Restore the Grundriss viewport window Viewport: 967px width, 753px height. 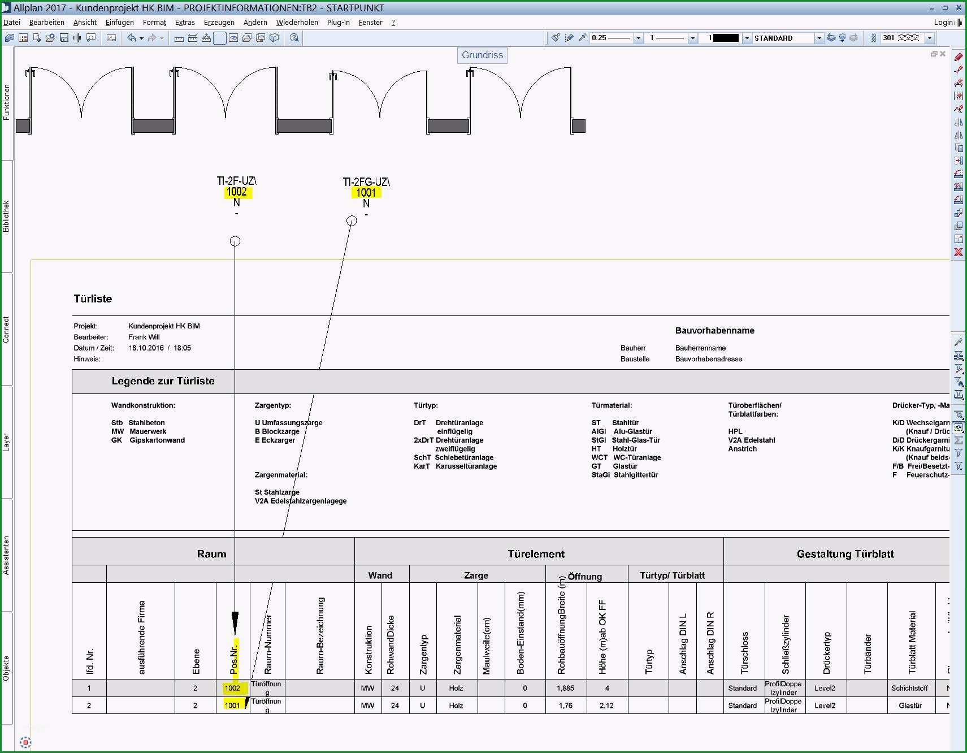coord(934,54)
